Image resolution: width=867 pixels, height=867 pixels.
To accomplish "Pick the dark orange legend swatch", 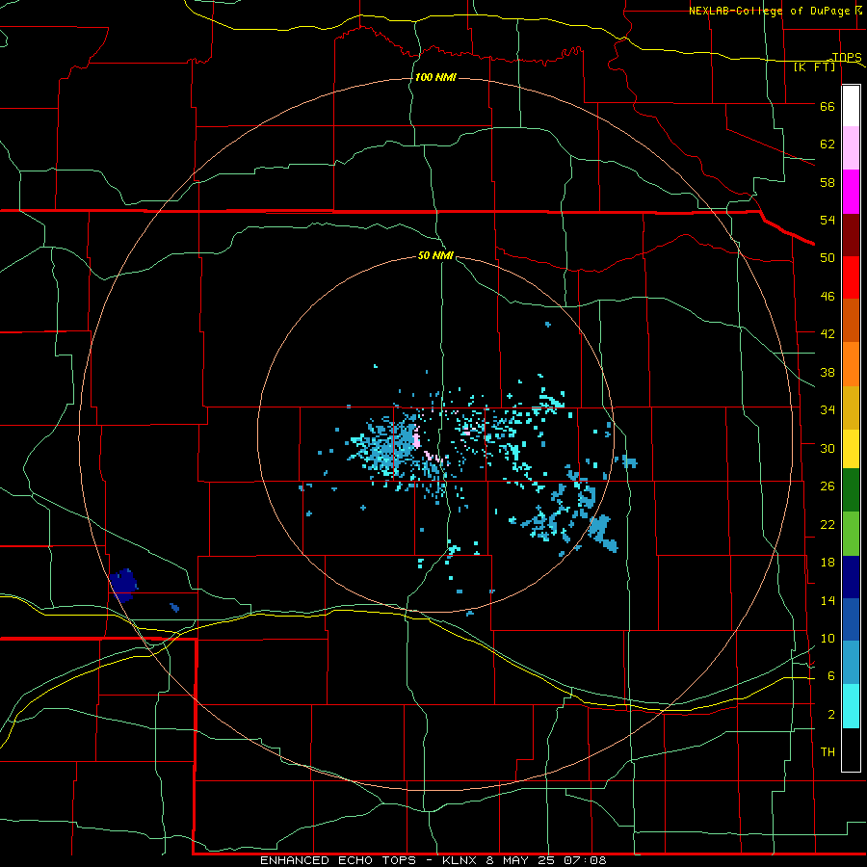I will 851,321.
